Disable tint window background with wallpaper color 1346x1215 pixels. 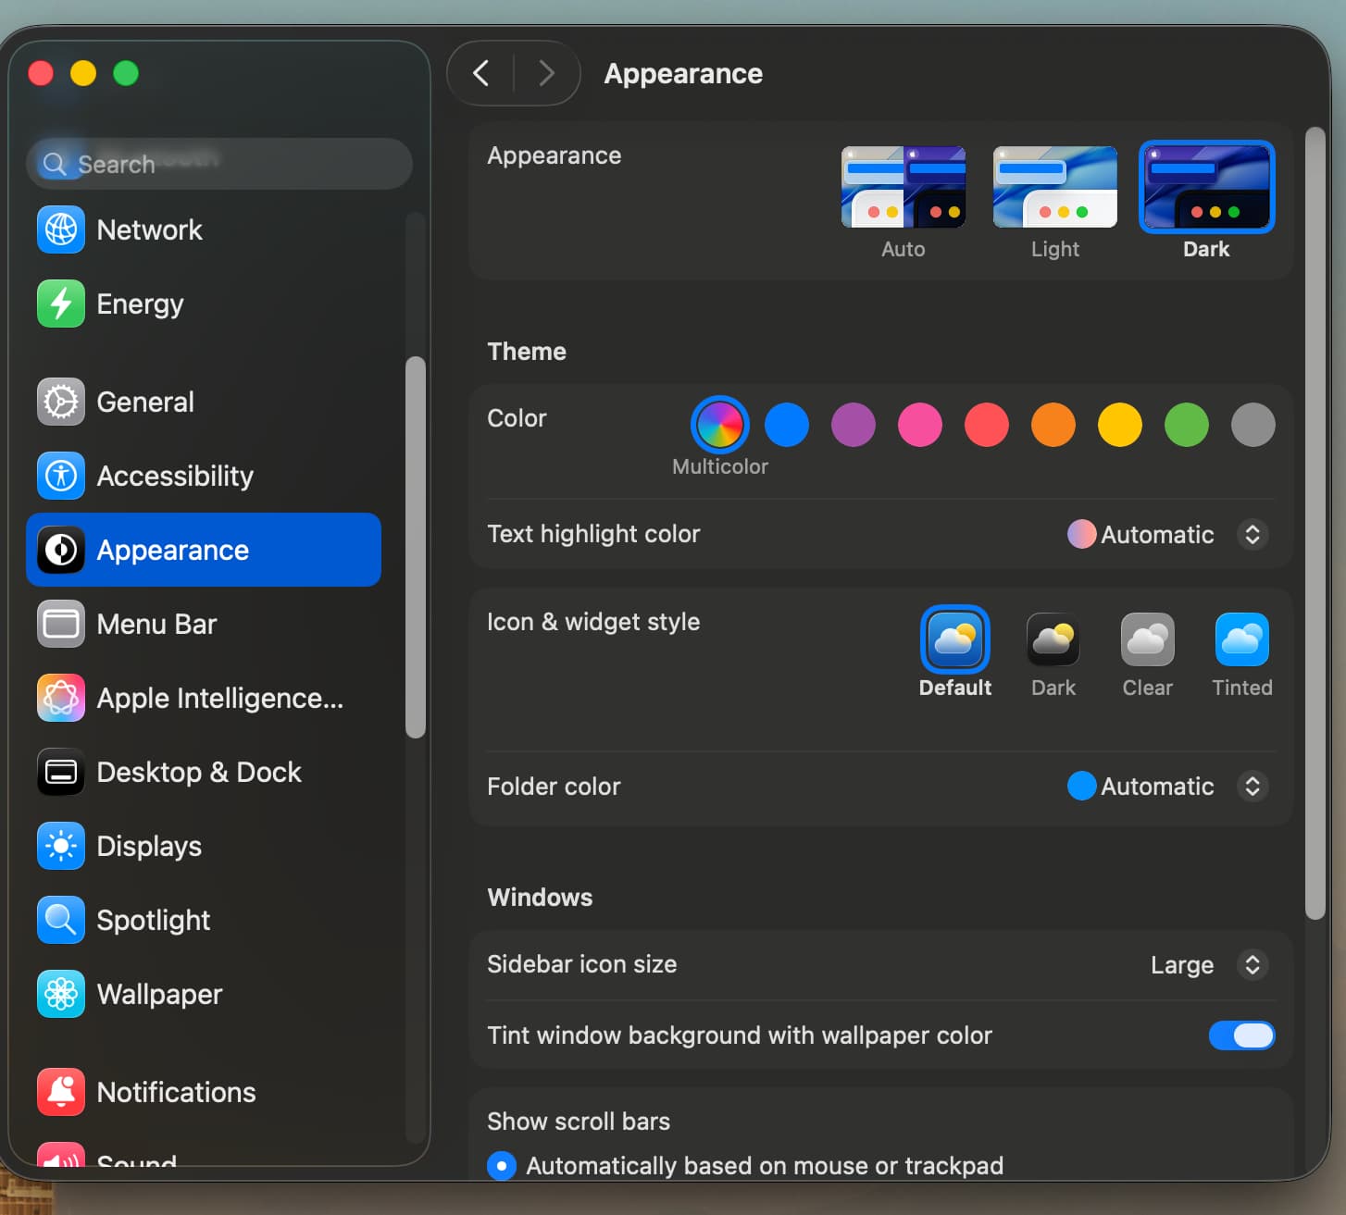tap(1241, 1035)
